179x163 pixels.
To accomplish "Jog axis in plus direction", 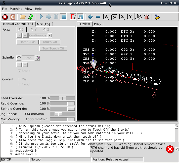I will (x=25, y=35).
